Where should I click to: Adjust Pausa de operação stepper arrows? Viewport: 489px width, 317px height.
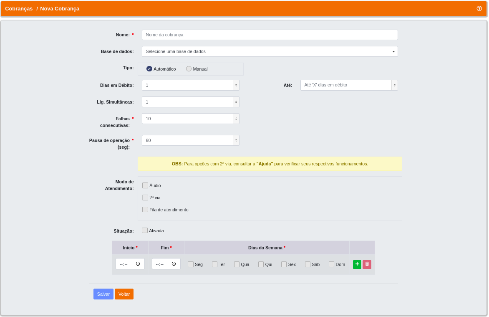pos(236,141)
